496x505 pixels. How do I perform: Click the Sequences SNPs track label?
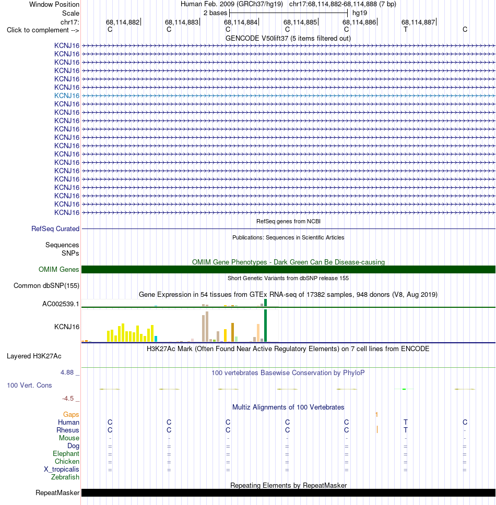click(62, 249)
